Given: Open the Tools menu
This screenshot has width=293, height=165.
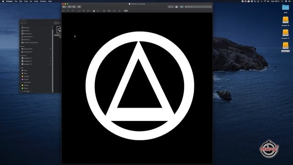Looking at the screenshot, I should tap(36, 1).
